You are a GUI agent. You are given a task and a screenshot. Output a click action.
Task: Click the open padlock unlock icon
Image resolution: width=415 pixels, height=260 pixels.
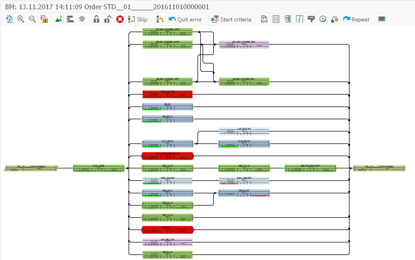click(108, 19)
